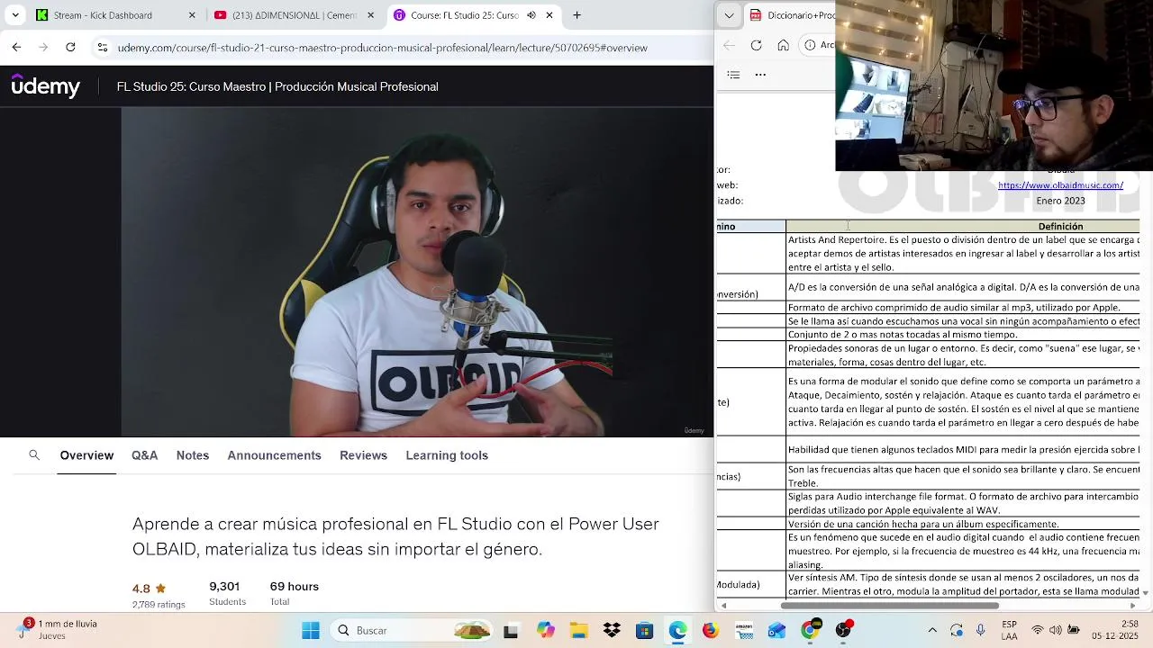Viewport: 1153px width, 648px height.
Task: Switch to OBS Studio on taskbar
Action: coord(843,631)
